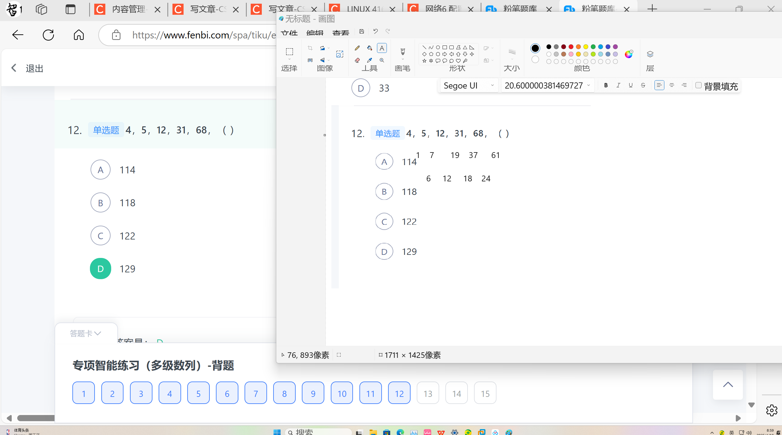Select the Pencil tool in Paint
Image resolution: width=782 pixels, height=435 pixels.
pos(357,48)
